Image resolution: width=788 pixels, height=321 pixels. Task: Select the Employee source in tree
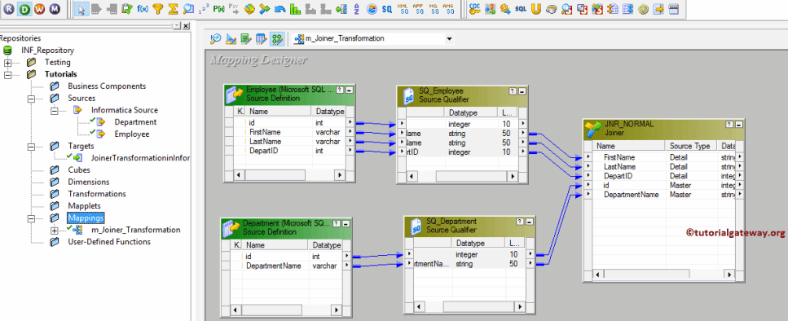click(132, 134)
